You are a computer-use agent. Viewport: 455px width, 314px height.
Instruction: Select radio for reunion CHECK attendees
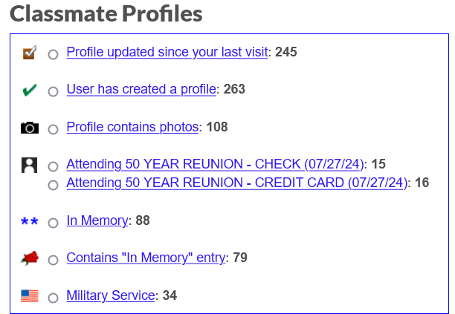point(53,166)
